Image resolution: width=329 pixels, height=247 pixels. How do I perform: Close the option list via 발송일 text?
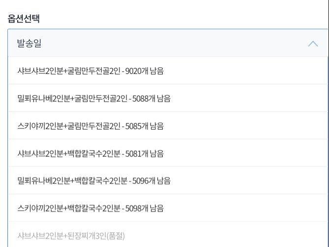(x=29, y=43)
